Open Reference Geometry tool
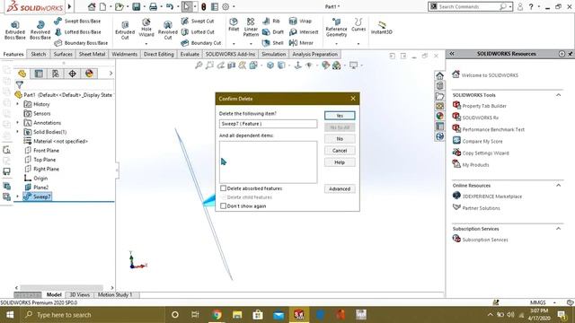This screenshot has height=323, width=575. [336, 27]
